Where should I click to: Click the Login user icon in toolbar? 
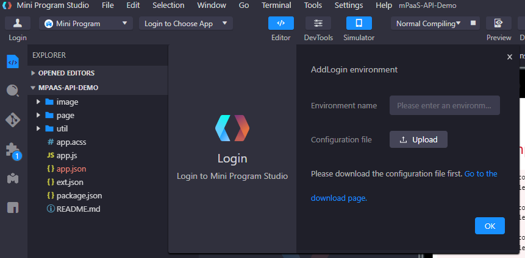pos(18,23)
